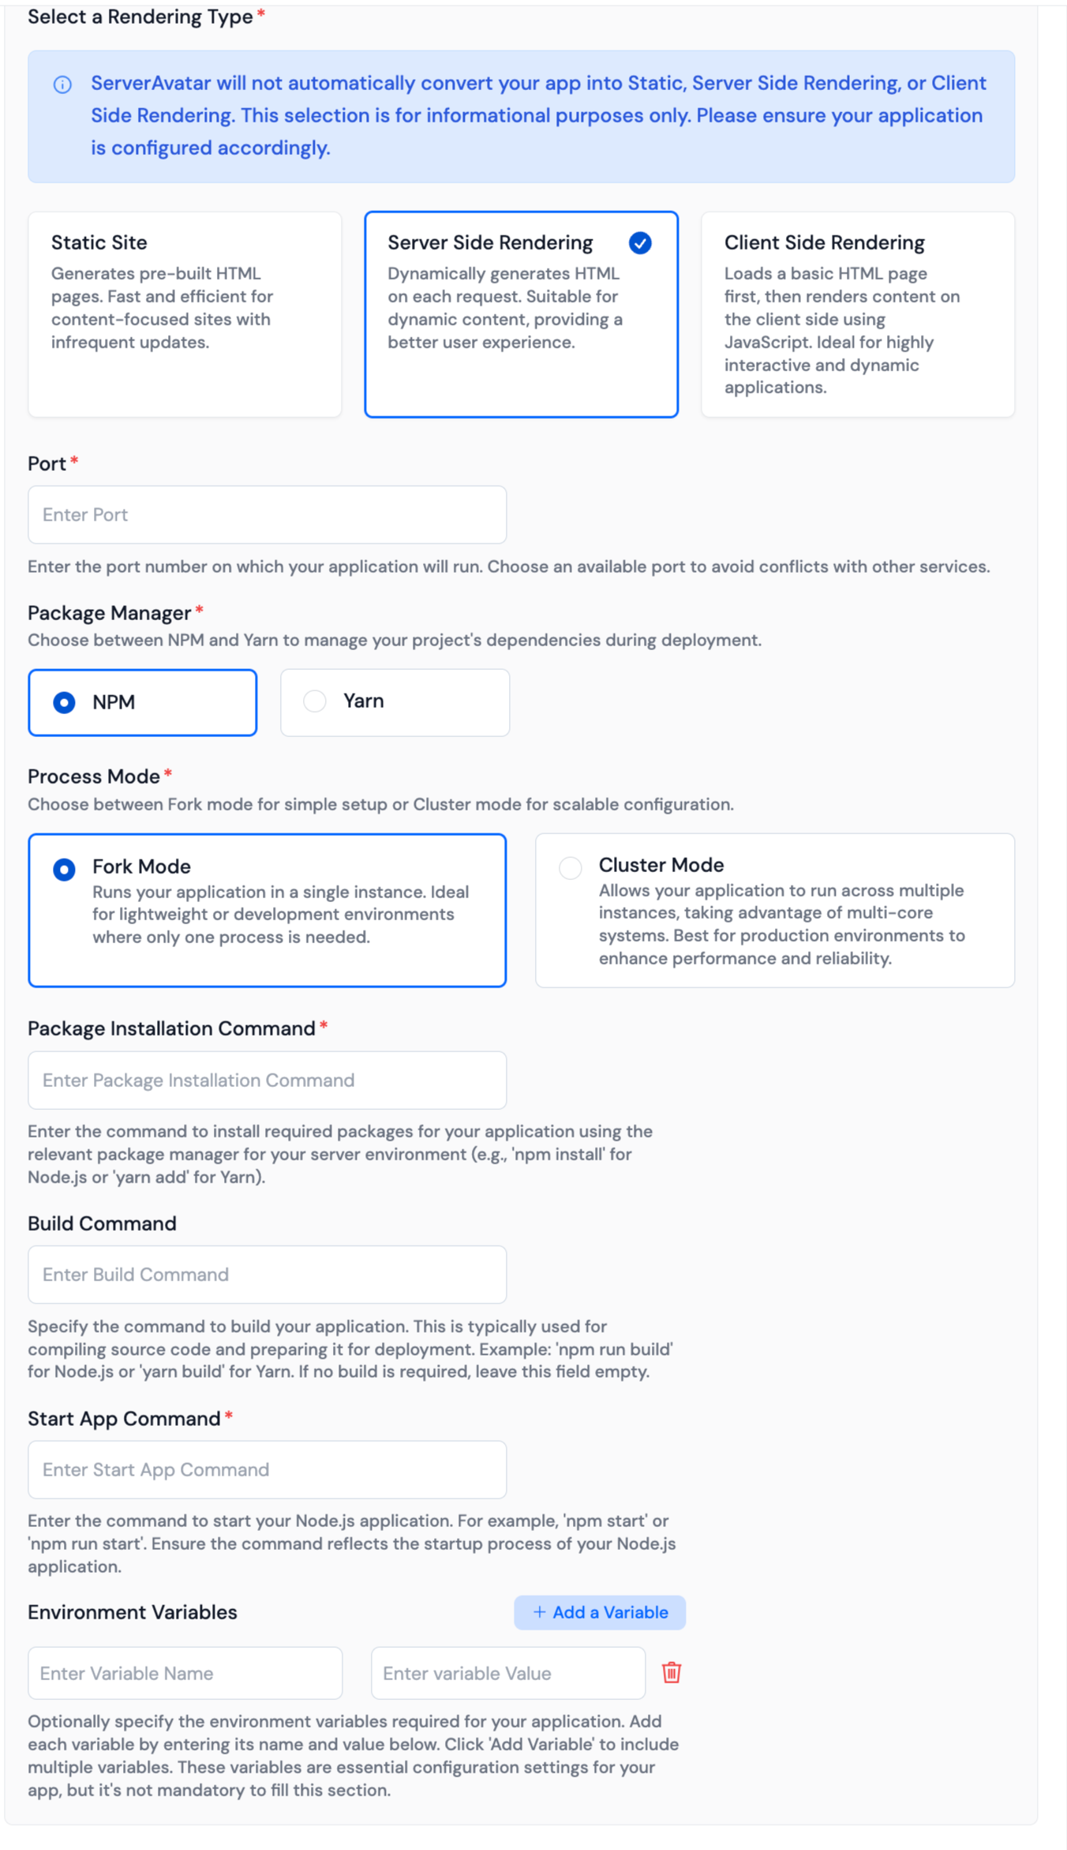Click the Enter variable Value field
Viewport: 1067px width, 1850px height.
pos(507,1673)
